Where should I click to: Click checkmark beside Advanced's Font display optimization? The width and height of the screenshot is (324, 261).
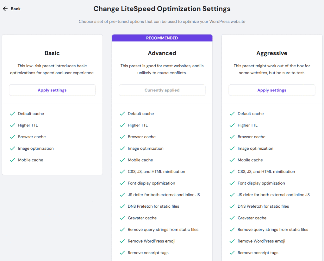tap(122, 183)
